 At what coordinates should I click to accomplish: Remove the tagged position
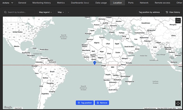(x=102, y=103)
